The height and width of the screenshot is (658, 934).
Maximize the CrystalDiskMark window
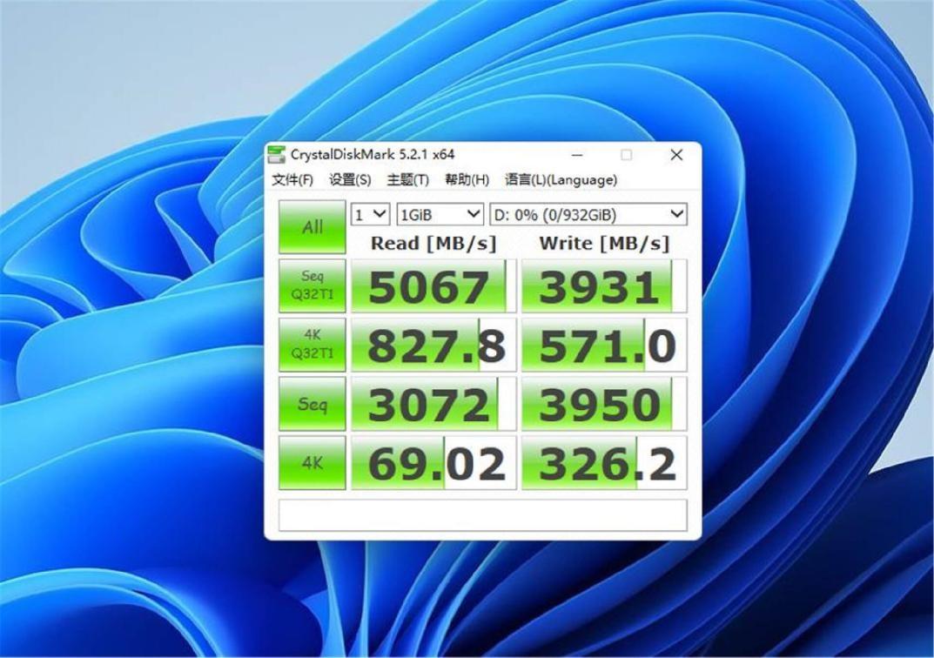click(626, 155)
